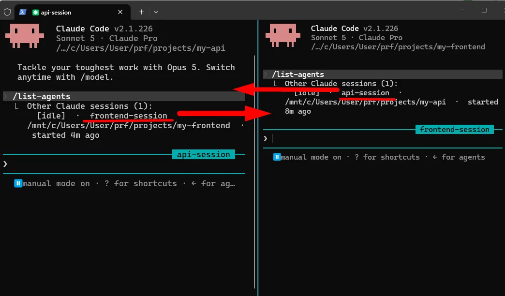The height and width of the screenshot is (296, 505).
Task: Click the my-frontend working directory path in right header
Action: coord(398,47)
